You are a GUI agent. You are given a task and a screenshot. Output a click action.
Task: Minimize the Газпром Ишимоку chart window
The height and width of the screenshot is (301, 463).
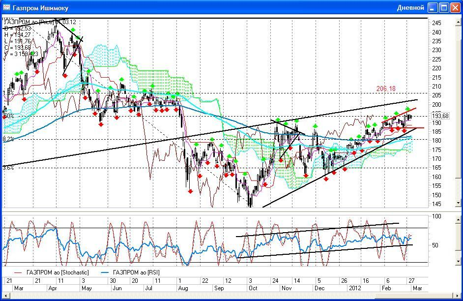point(433,8)
